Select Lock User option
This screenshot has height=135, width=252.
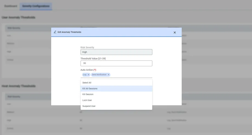tap(116, 100)
